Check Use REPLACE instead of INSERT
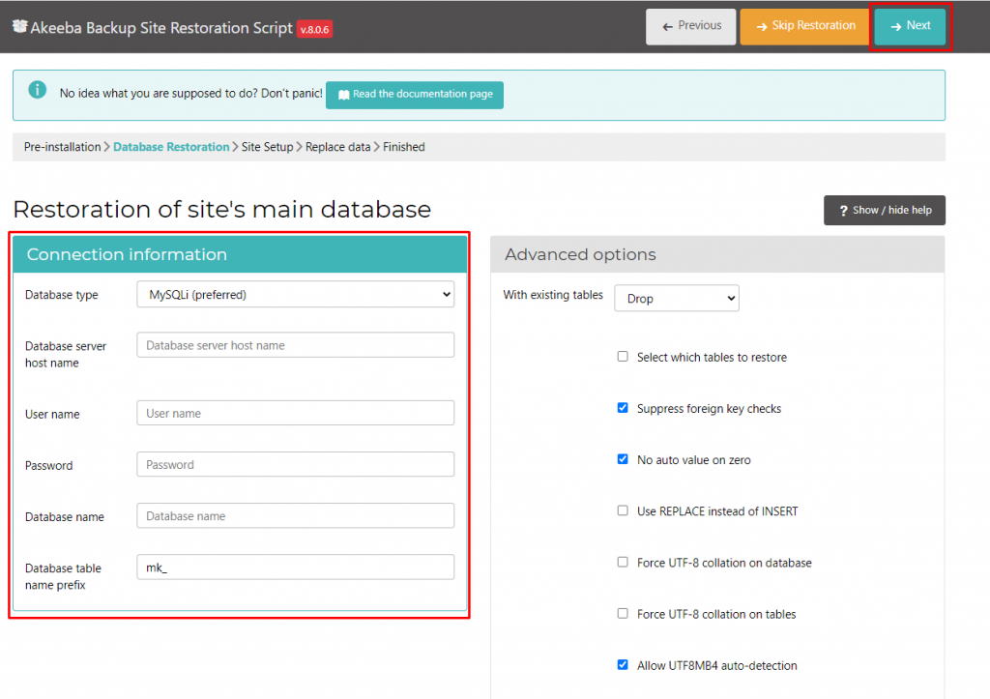 [x=623, y=510]
